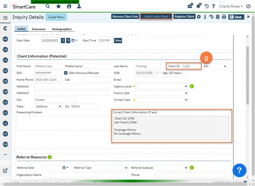This screenshot has height=186, width=255.
Task: Click the Register Client button
Action: point(185,17)
